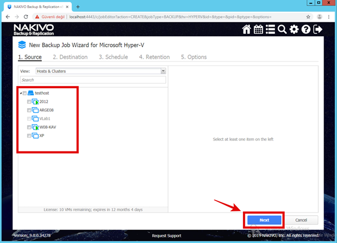Click the Cancel button
The height and width of the screenshot is (243, 337).
(301, 220)
